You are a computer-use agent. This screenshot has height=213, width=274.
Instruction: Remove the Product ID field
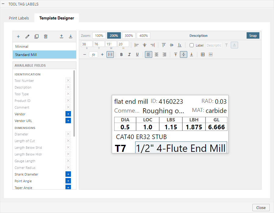[x=68, y=100]
